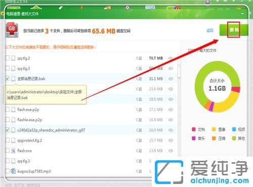This screenshot has width=253, height=187.
Task: Click the audio file icon beside kugoo3up7585.mp3
Action: pos(13,171)
